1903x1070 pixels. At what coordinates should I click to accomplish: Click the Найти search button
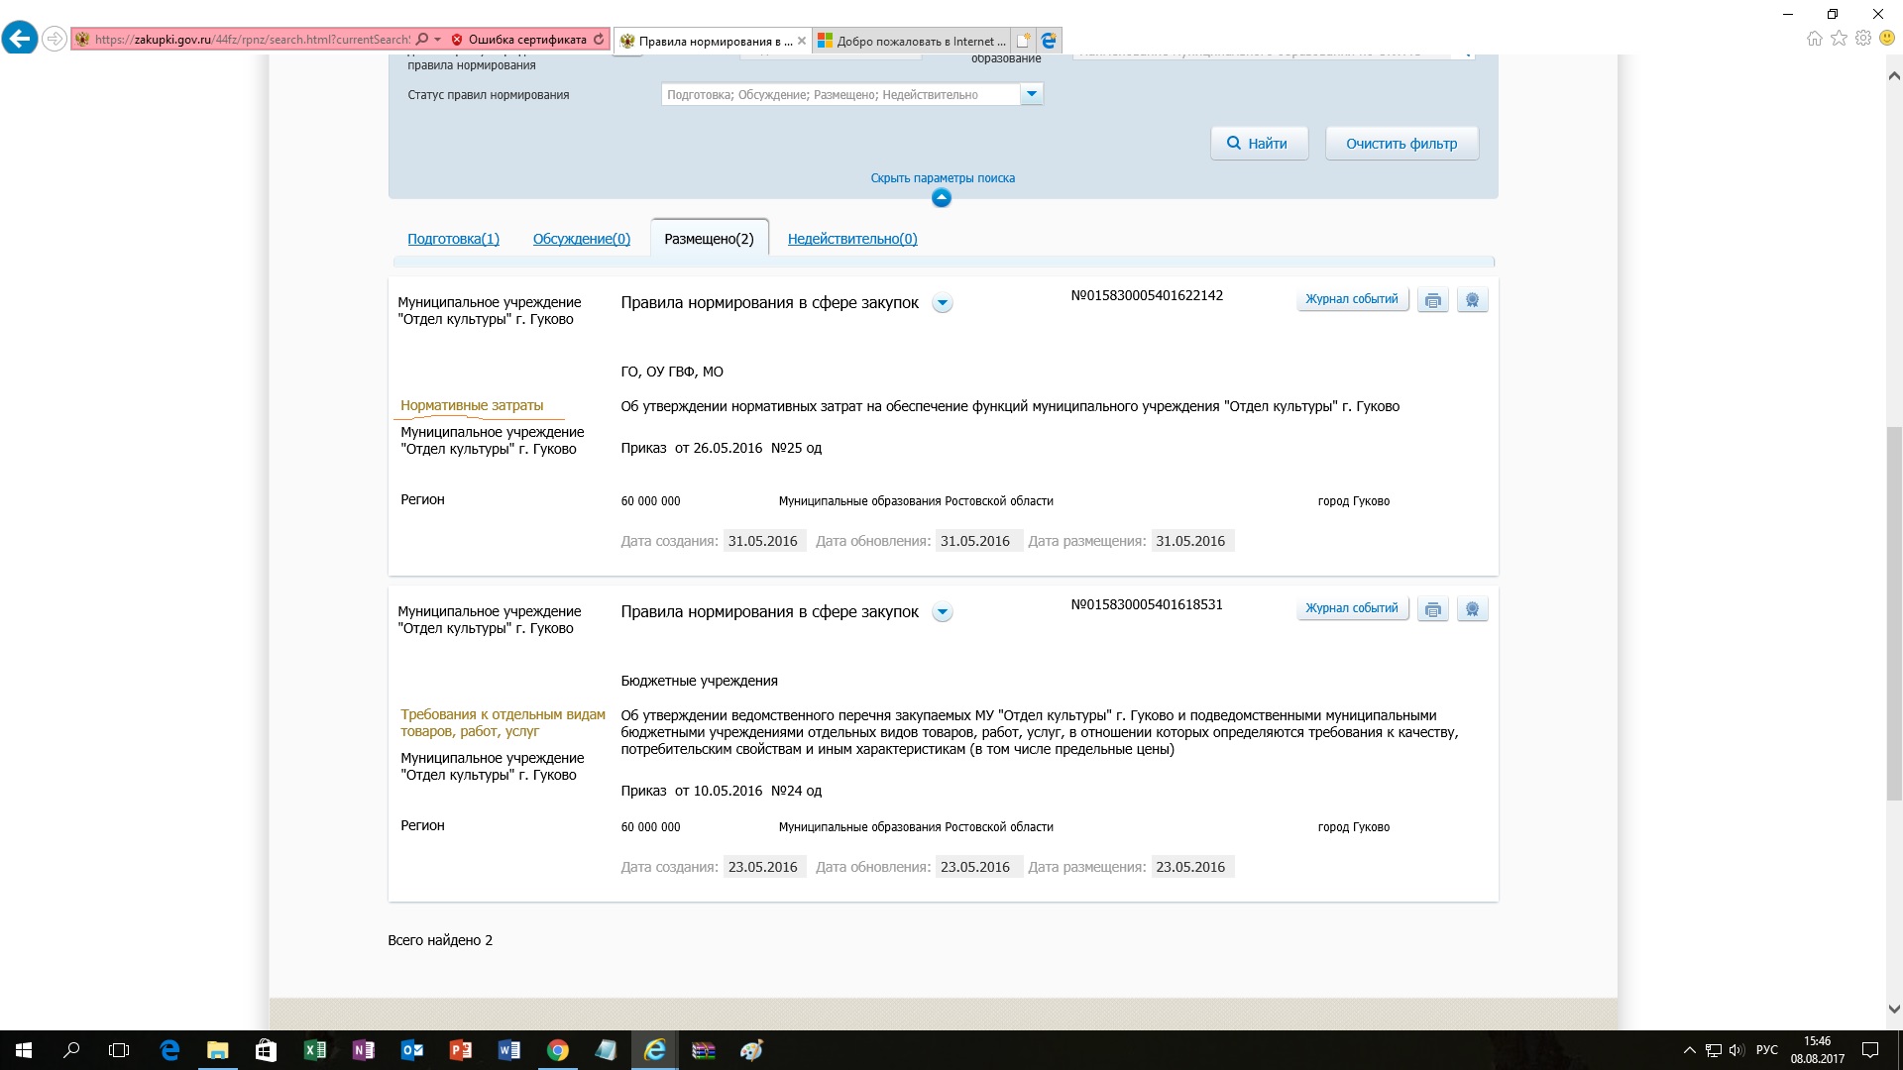tap(1259, 144)
